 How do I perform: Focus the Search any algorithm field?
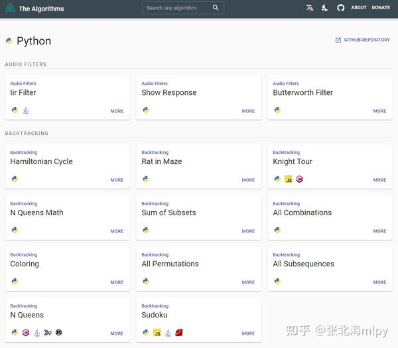coord(176,8)
